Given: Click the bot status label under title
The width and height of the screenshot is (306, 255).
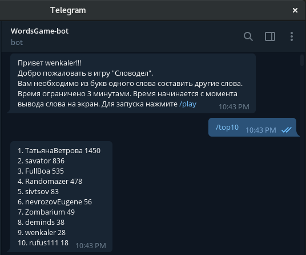Looking at the screenshot, I should (x=17, y=42).
